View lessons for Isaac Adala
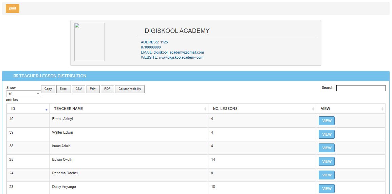Image resolution: width=392 pixels, height=194 pixels. pyautogui.click(x=326, y=148)
